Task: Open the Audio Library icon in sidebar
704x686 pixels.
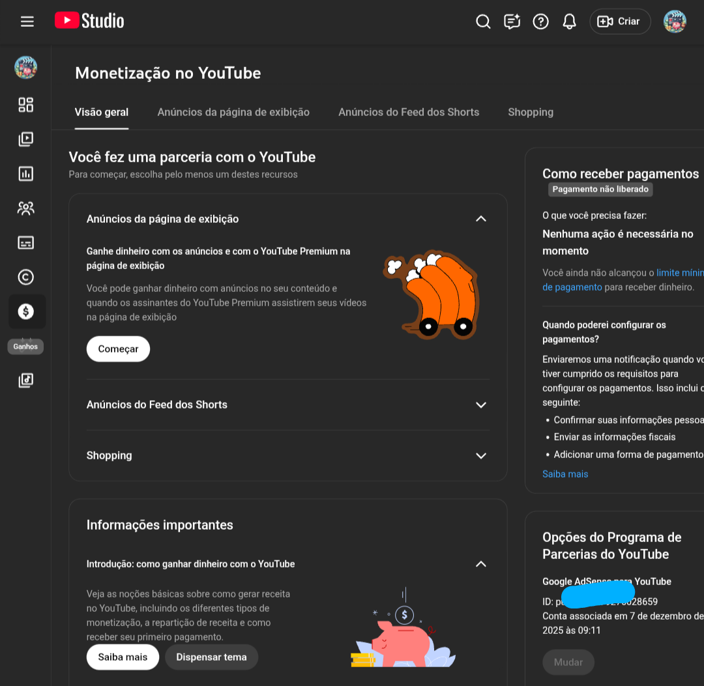Action: [26, 380]
